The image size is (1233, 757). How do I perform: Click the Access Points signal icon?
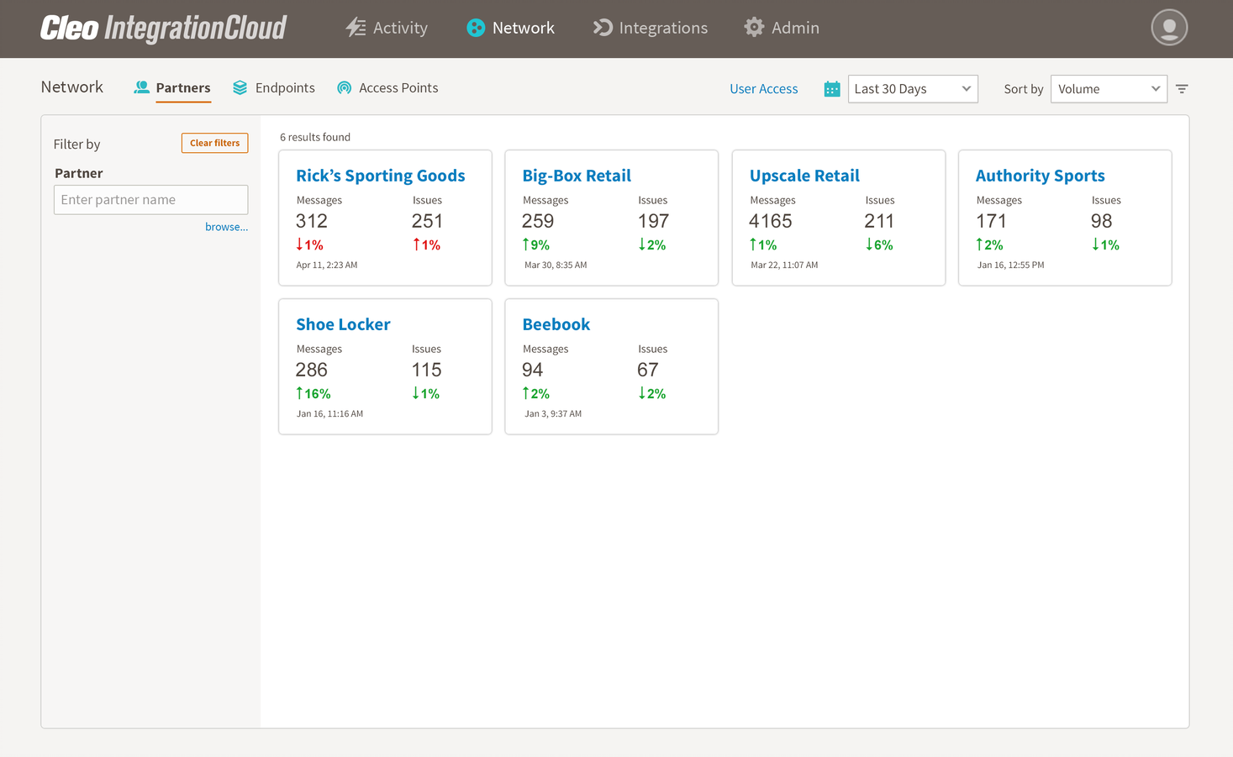344,87
